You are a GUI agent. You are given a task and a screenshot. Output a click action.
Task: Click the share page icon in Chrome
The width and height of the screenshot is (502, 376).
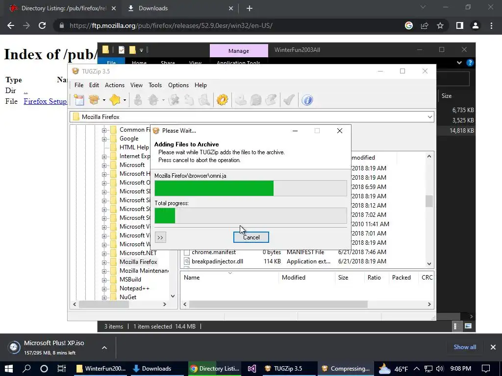pyautogui.click(x=425, y=25)
